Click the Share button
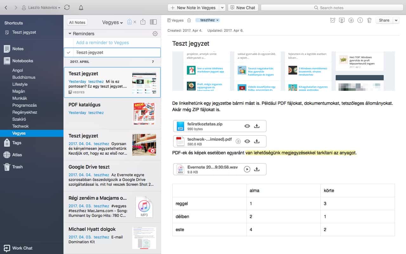This screenshot has width=406, height=254. click(x=384, y=20)
